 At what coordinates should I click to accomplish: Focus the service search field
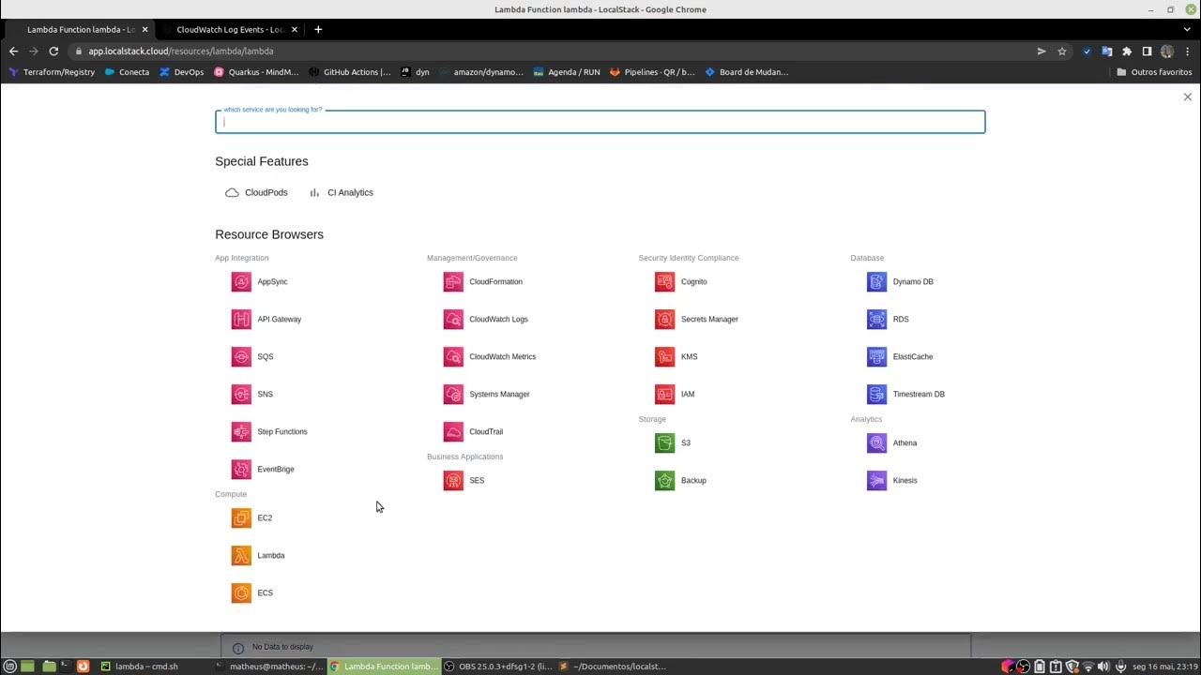click(600, 122)
